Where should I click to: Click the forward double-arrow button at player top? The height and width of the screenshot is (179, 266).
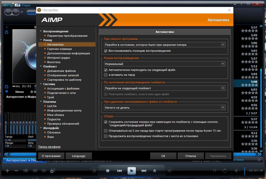point(16,12)
